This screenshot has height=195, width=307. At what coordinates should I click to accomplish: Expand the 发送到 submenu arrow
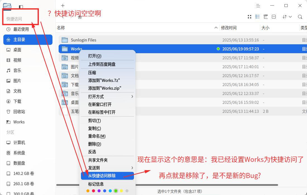click(132, 168)
